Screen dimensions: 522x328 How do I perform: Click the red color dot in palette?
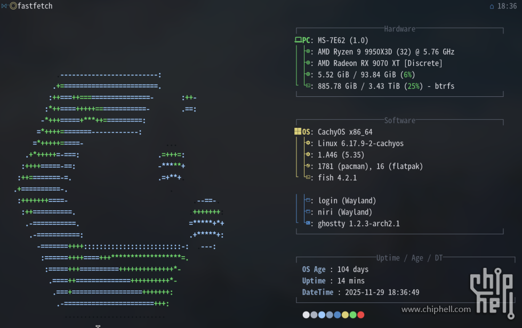click(361, 315)
